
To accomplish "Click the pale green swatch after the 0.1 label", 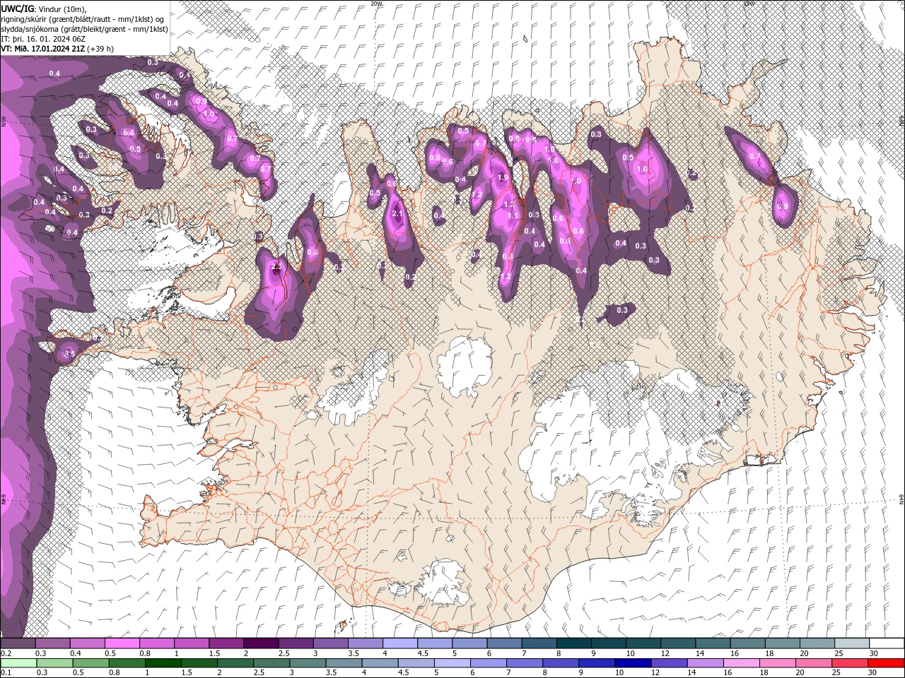I will (18, 663).
